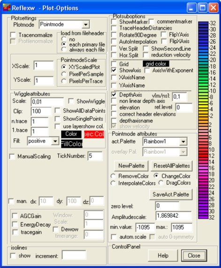Uncheck the DepthAxis checkbox
Viewport: 221px width, 268px height.
(x=114, y=95)
